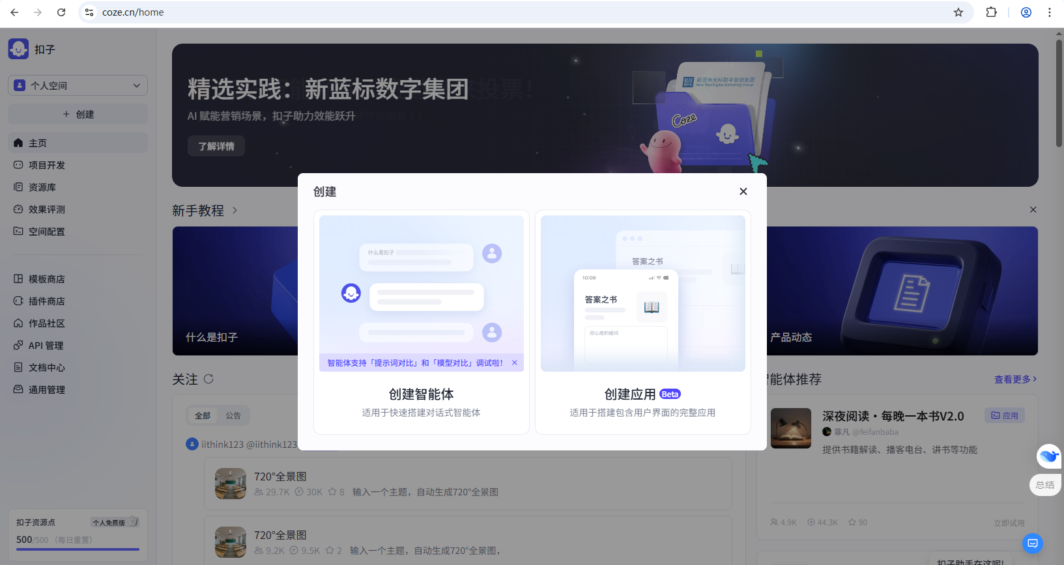1064x565 pixels.
Task: Open the 产品动态 tutorial card
Action: click(902, 291)
